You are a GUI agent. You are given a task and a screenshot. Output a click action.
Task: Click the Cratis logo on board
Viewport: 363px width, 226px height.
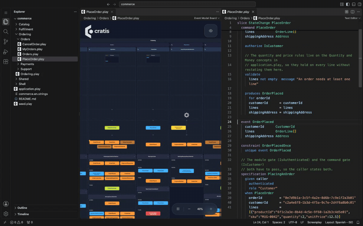pos(97,31)
